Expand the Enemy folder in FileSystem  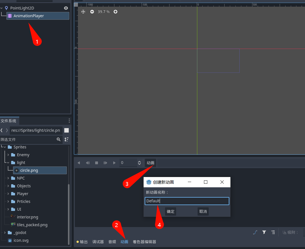[x=9, y=155]
